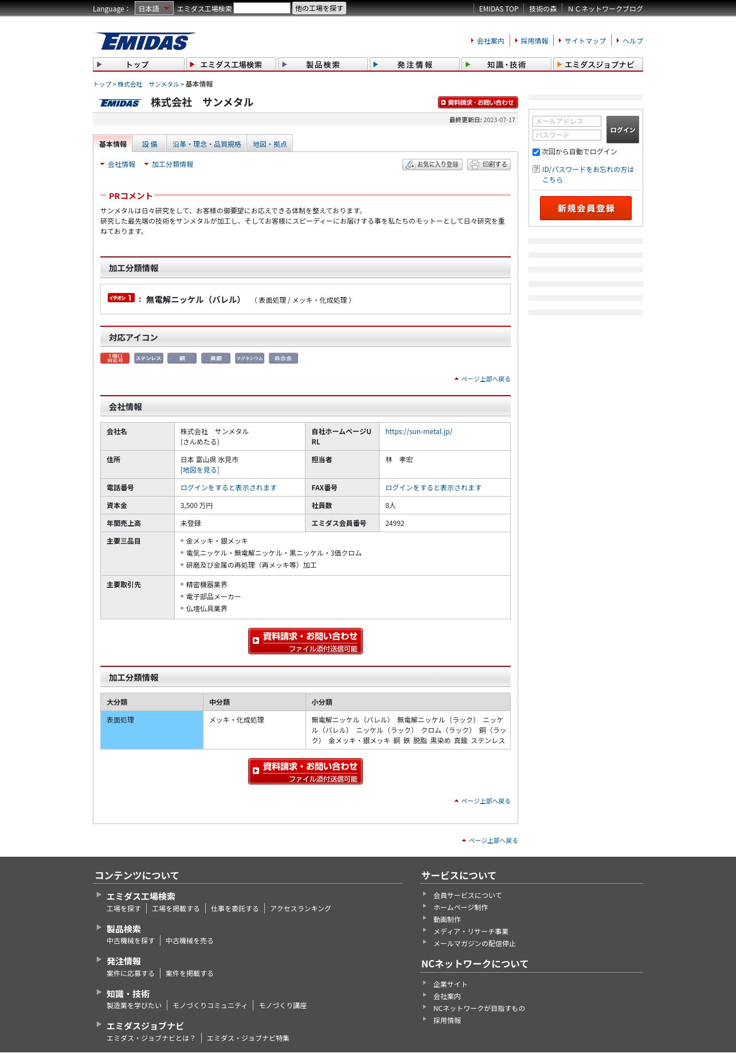Click the イチオシ1 badge icon
Image resolution: width=736 pixels, height=1058 pixels.
pyautogui.click(x=121, y=298)
